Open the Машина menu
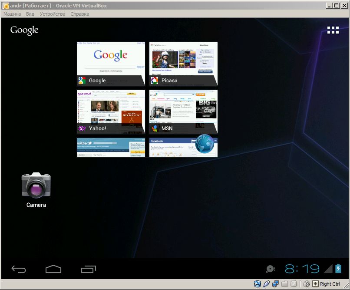 tap(12, 14)
